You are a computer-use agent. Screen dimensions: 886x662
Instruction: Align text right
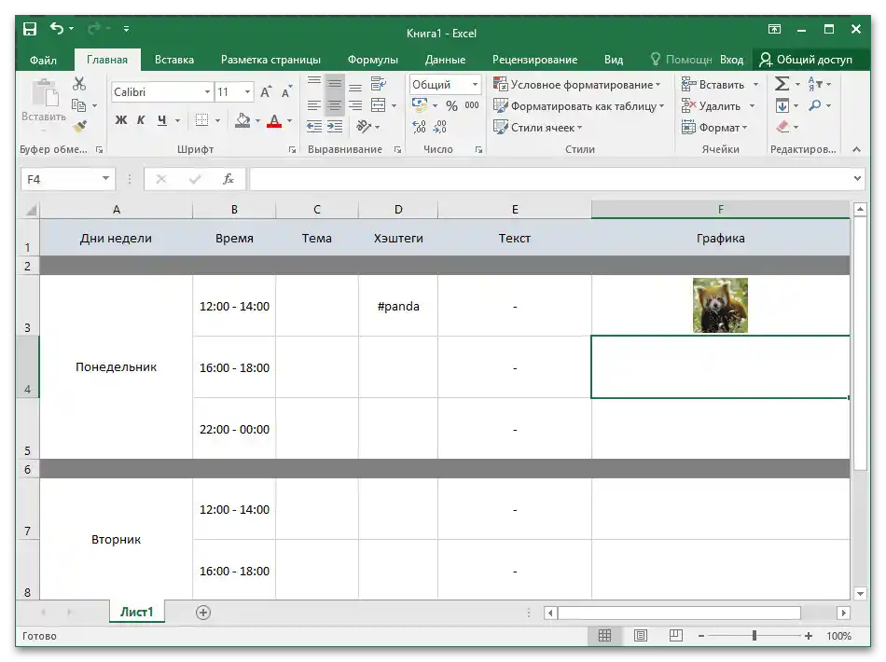[x=355, y=105]
